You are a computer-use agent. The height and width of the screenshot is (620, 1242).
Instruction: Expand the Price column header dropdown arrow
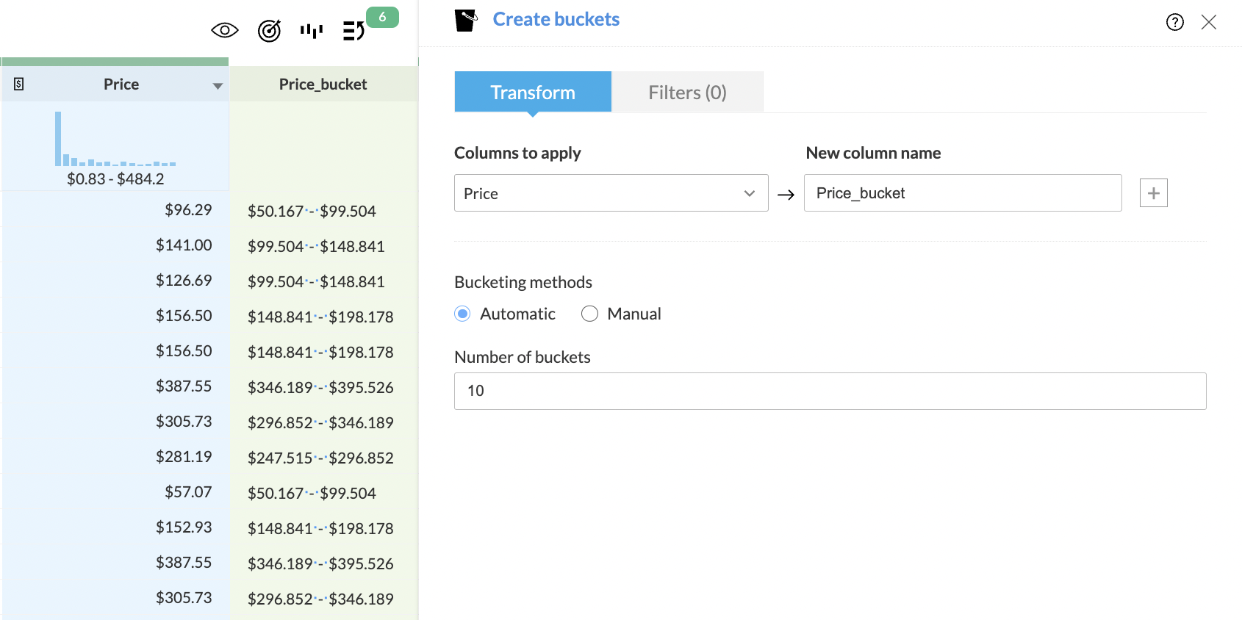[218, 86]
